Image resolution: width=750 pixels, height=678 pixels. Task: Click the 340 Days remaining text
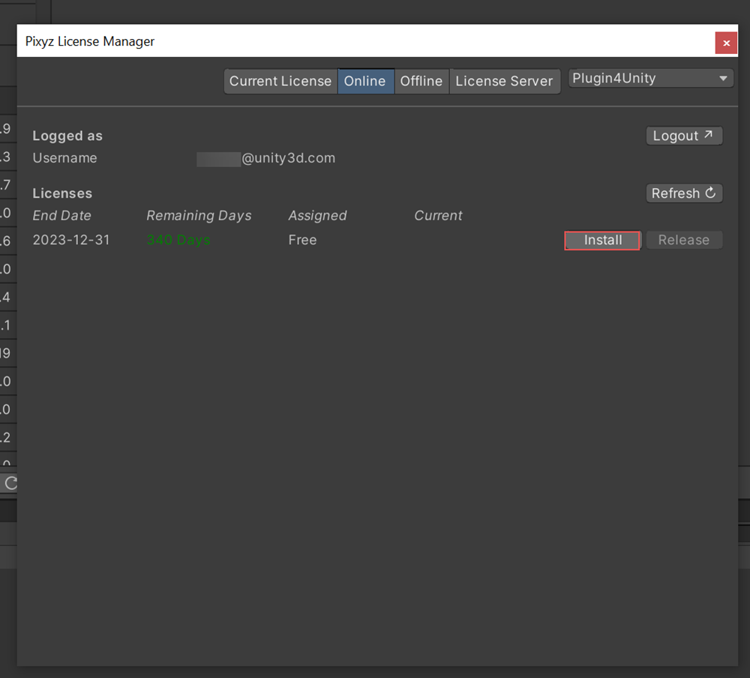(178, 240)
